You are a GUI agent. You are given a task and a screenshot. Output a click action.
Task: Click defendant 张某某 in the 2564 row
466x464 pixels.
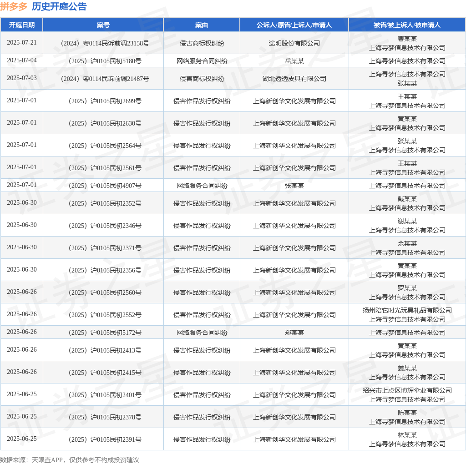pos(407,141)
